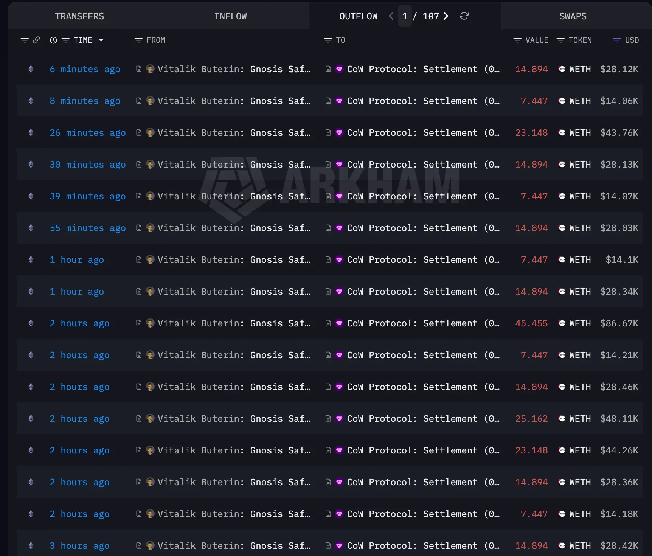Click the $43.76K USD amount

pos(619,133)
